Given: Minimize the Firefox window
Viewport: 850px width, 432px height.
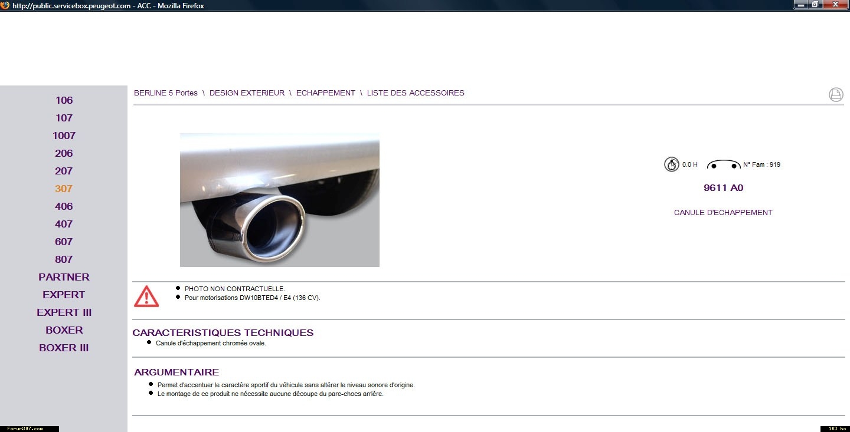Looking at the screenshot, I should pyautogui.click(x=800, y=5).
